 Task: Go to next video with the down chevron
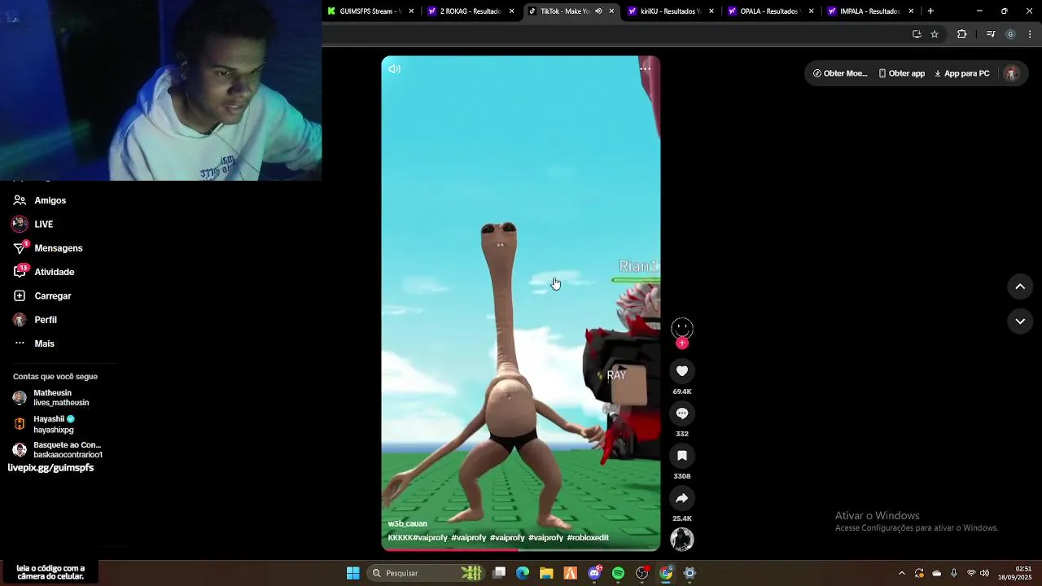coord(1020,321)
